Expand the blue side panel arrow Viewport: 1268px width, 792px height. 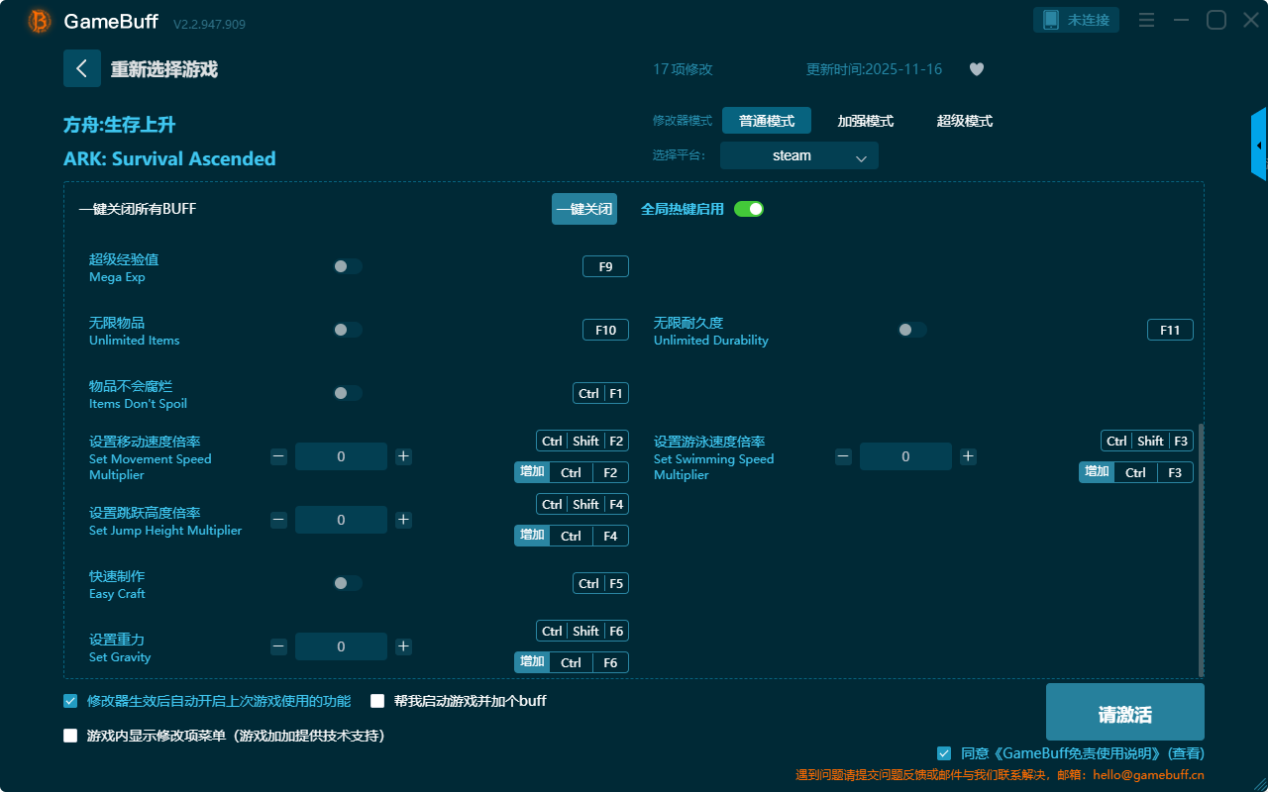pyautogui.click(x=1259, y=146)
